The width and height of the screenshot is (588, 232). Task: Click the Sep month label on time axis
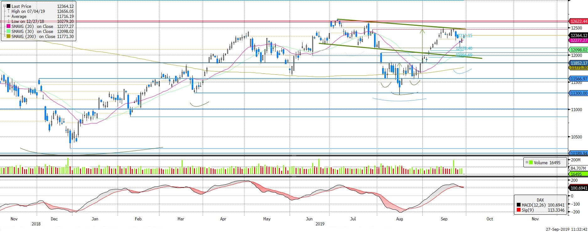click(444, 219)
